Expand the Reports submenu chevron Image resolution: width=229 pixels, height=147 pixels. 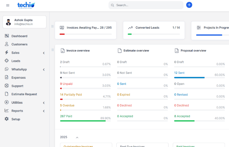point(44,111)
